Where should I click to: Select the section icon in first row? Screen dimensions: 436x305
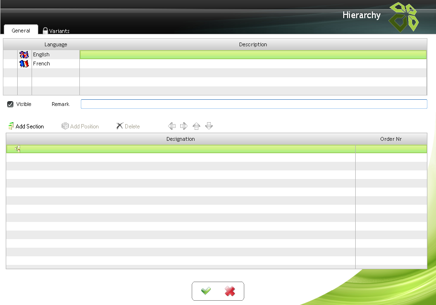pyautogui.click(x=18, y=149)
